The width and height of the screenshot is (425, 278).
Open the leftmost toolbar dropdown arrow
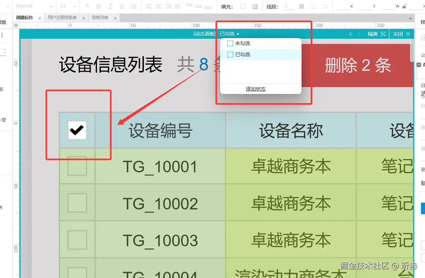coord(8,7)
